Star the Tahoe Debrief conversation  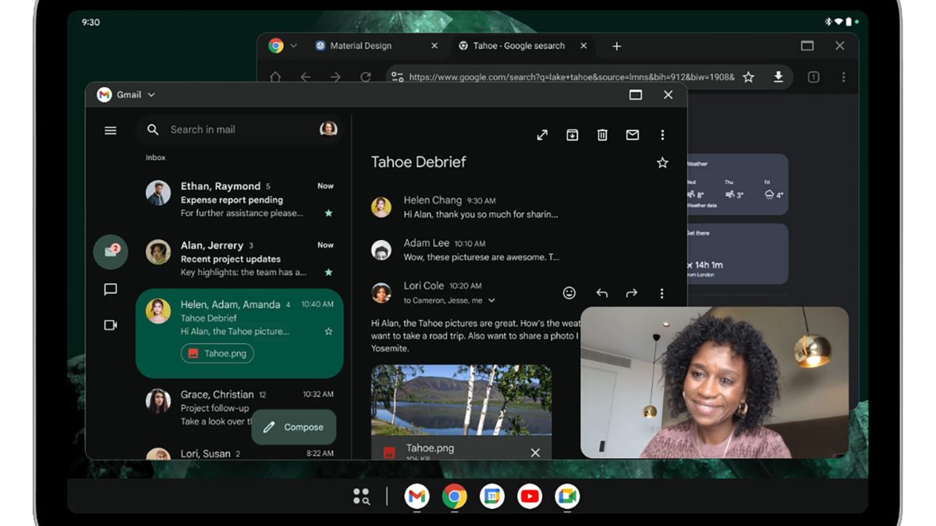coord(662,163)
